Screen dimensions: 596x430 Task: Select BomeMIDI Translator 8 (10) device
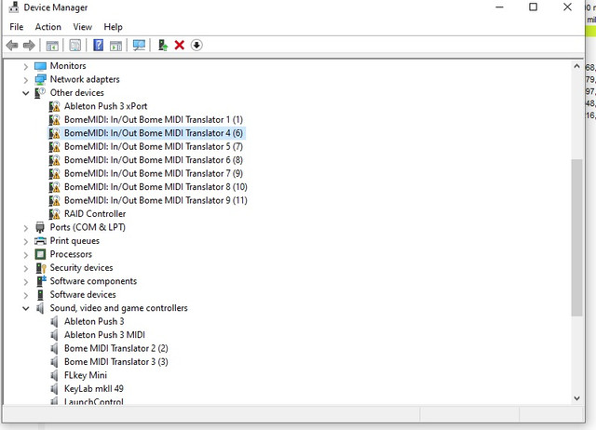pyautogui.click(x=156, y=187)
